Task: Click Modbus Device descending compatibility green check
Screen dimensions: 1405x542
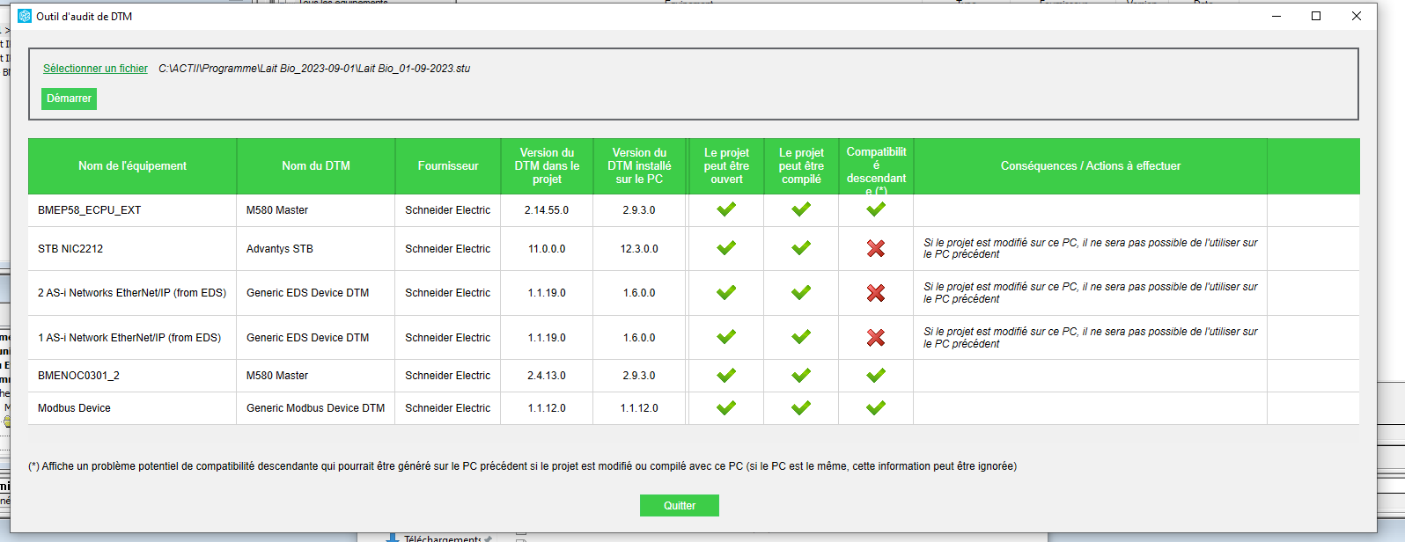Action: 875,408
